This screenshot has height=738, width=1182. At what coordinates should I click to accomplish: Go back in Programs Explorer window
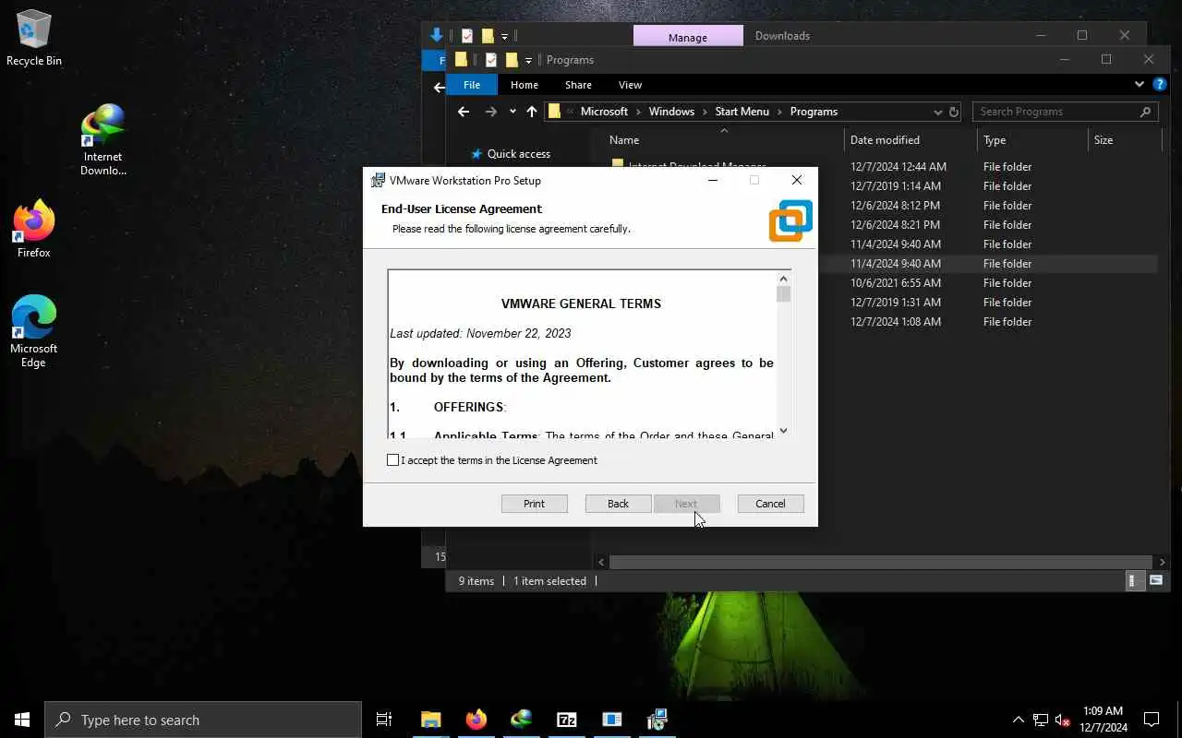464,112
